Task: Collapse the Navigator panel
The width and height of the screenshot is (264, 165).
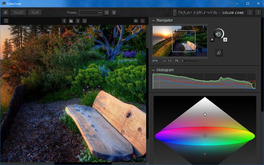Action: [x=154, y=20]
